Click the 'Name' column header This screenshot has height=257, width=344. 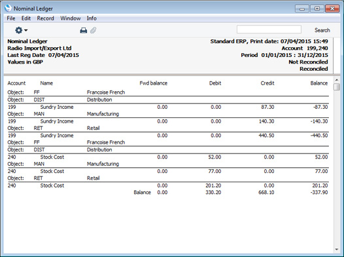click(46, 83)
